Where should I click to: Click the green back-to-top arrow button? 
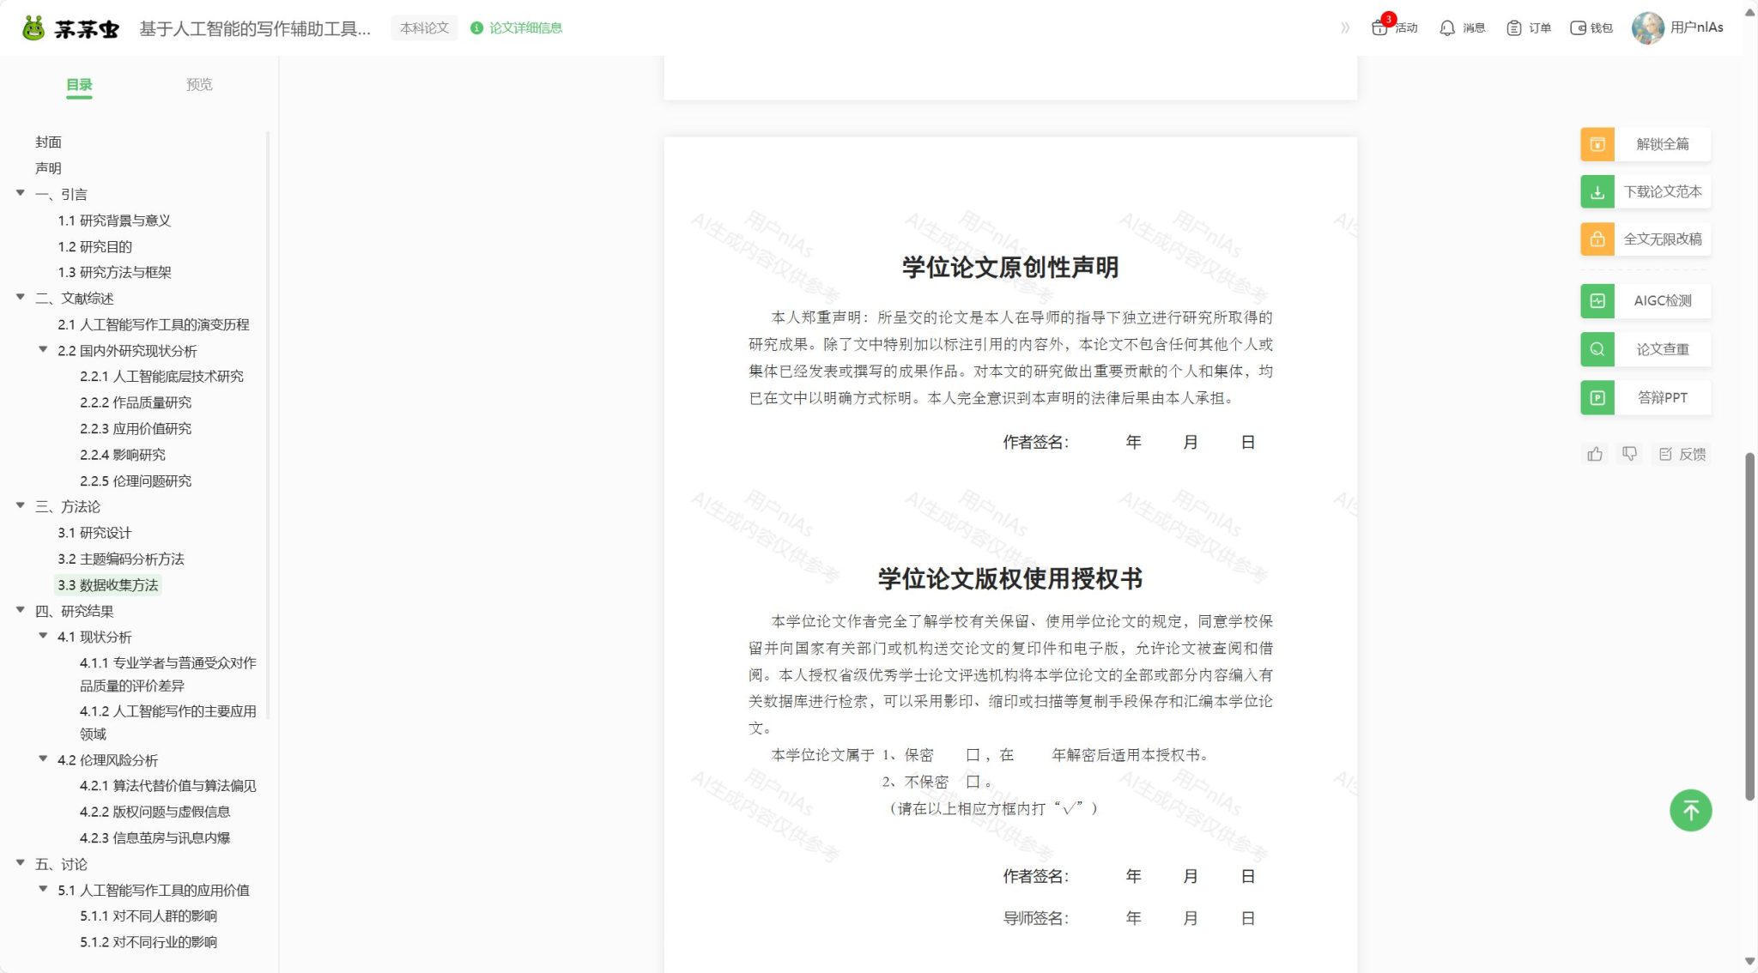click(x=1690, y=810)
